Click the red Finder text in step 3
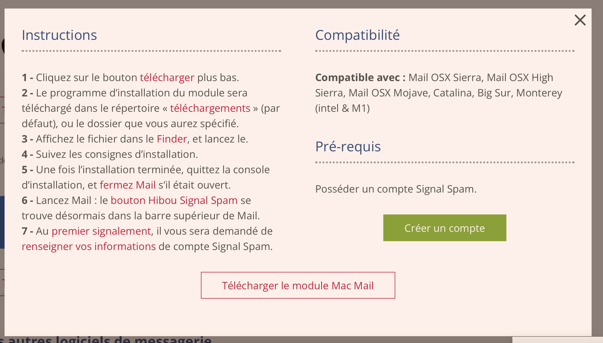The width and height of the screenshot is (603, 343). [172, 139]
